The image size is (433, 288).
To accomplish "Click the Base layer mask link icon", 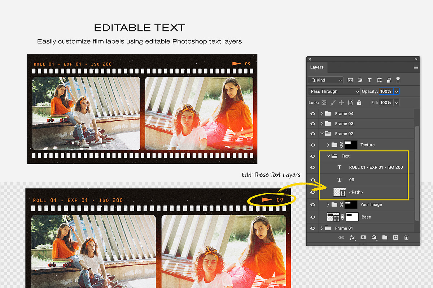I will point(342,217).
